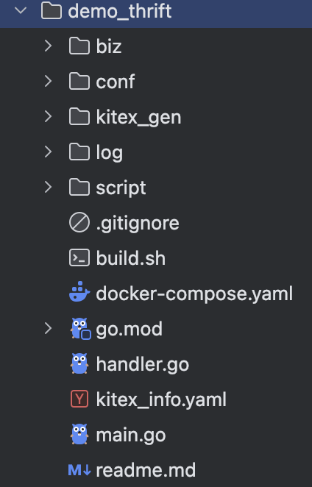The width and height of the screenshot is (312, 487).
Task: Expand the log folder arrow
Action: (x=48, y=152)
